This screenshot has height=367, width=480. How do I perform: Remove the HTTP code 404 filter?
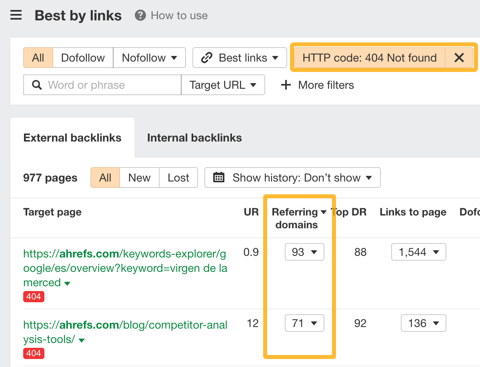coord(459,58)
